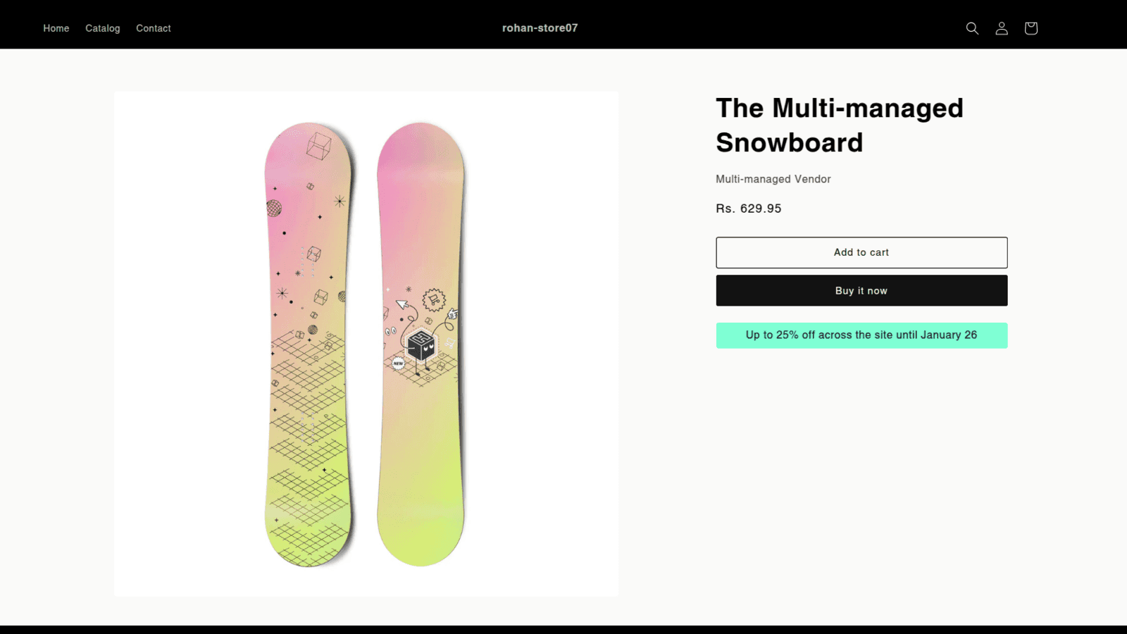Select the Multi-managed Snowboard title
This screenshot has width=1127, height=634.
tap(839, 125)
